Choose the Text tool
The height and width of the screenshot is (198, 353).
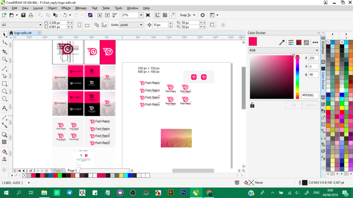click(4, 108)
